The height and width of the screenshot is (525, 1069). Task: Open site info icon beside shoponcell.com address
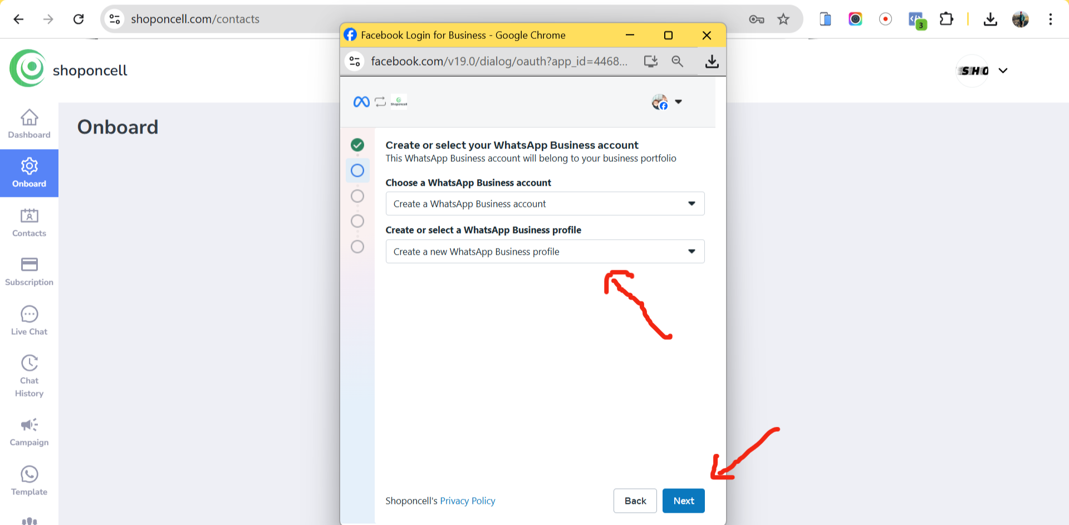click(x=115, y=19)
